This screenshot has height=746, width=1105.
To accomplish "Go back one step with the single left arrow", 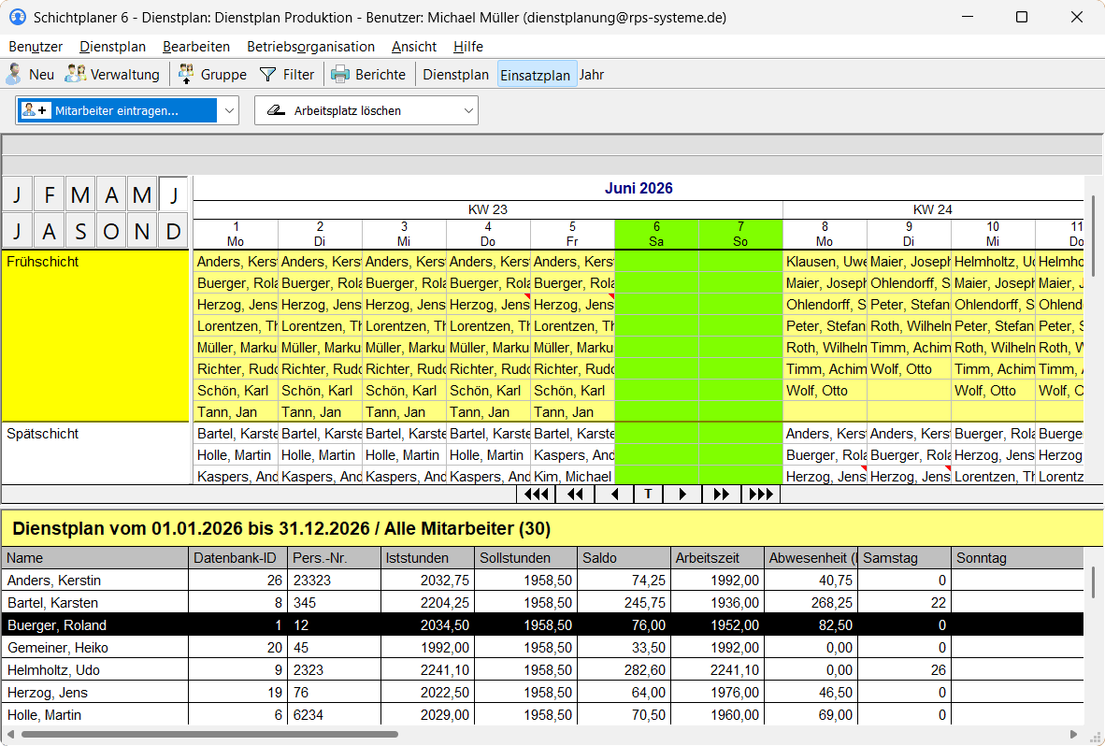I will [614, 494].
